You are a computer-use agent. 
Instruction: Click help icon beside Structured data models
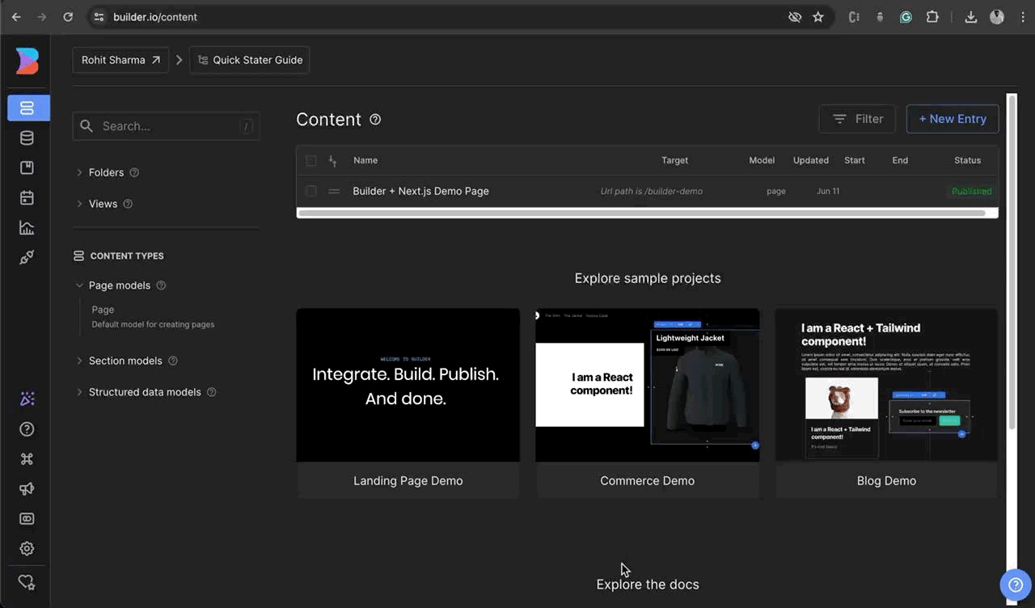211,392
